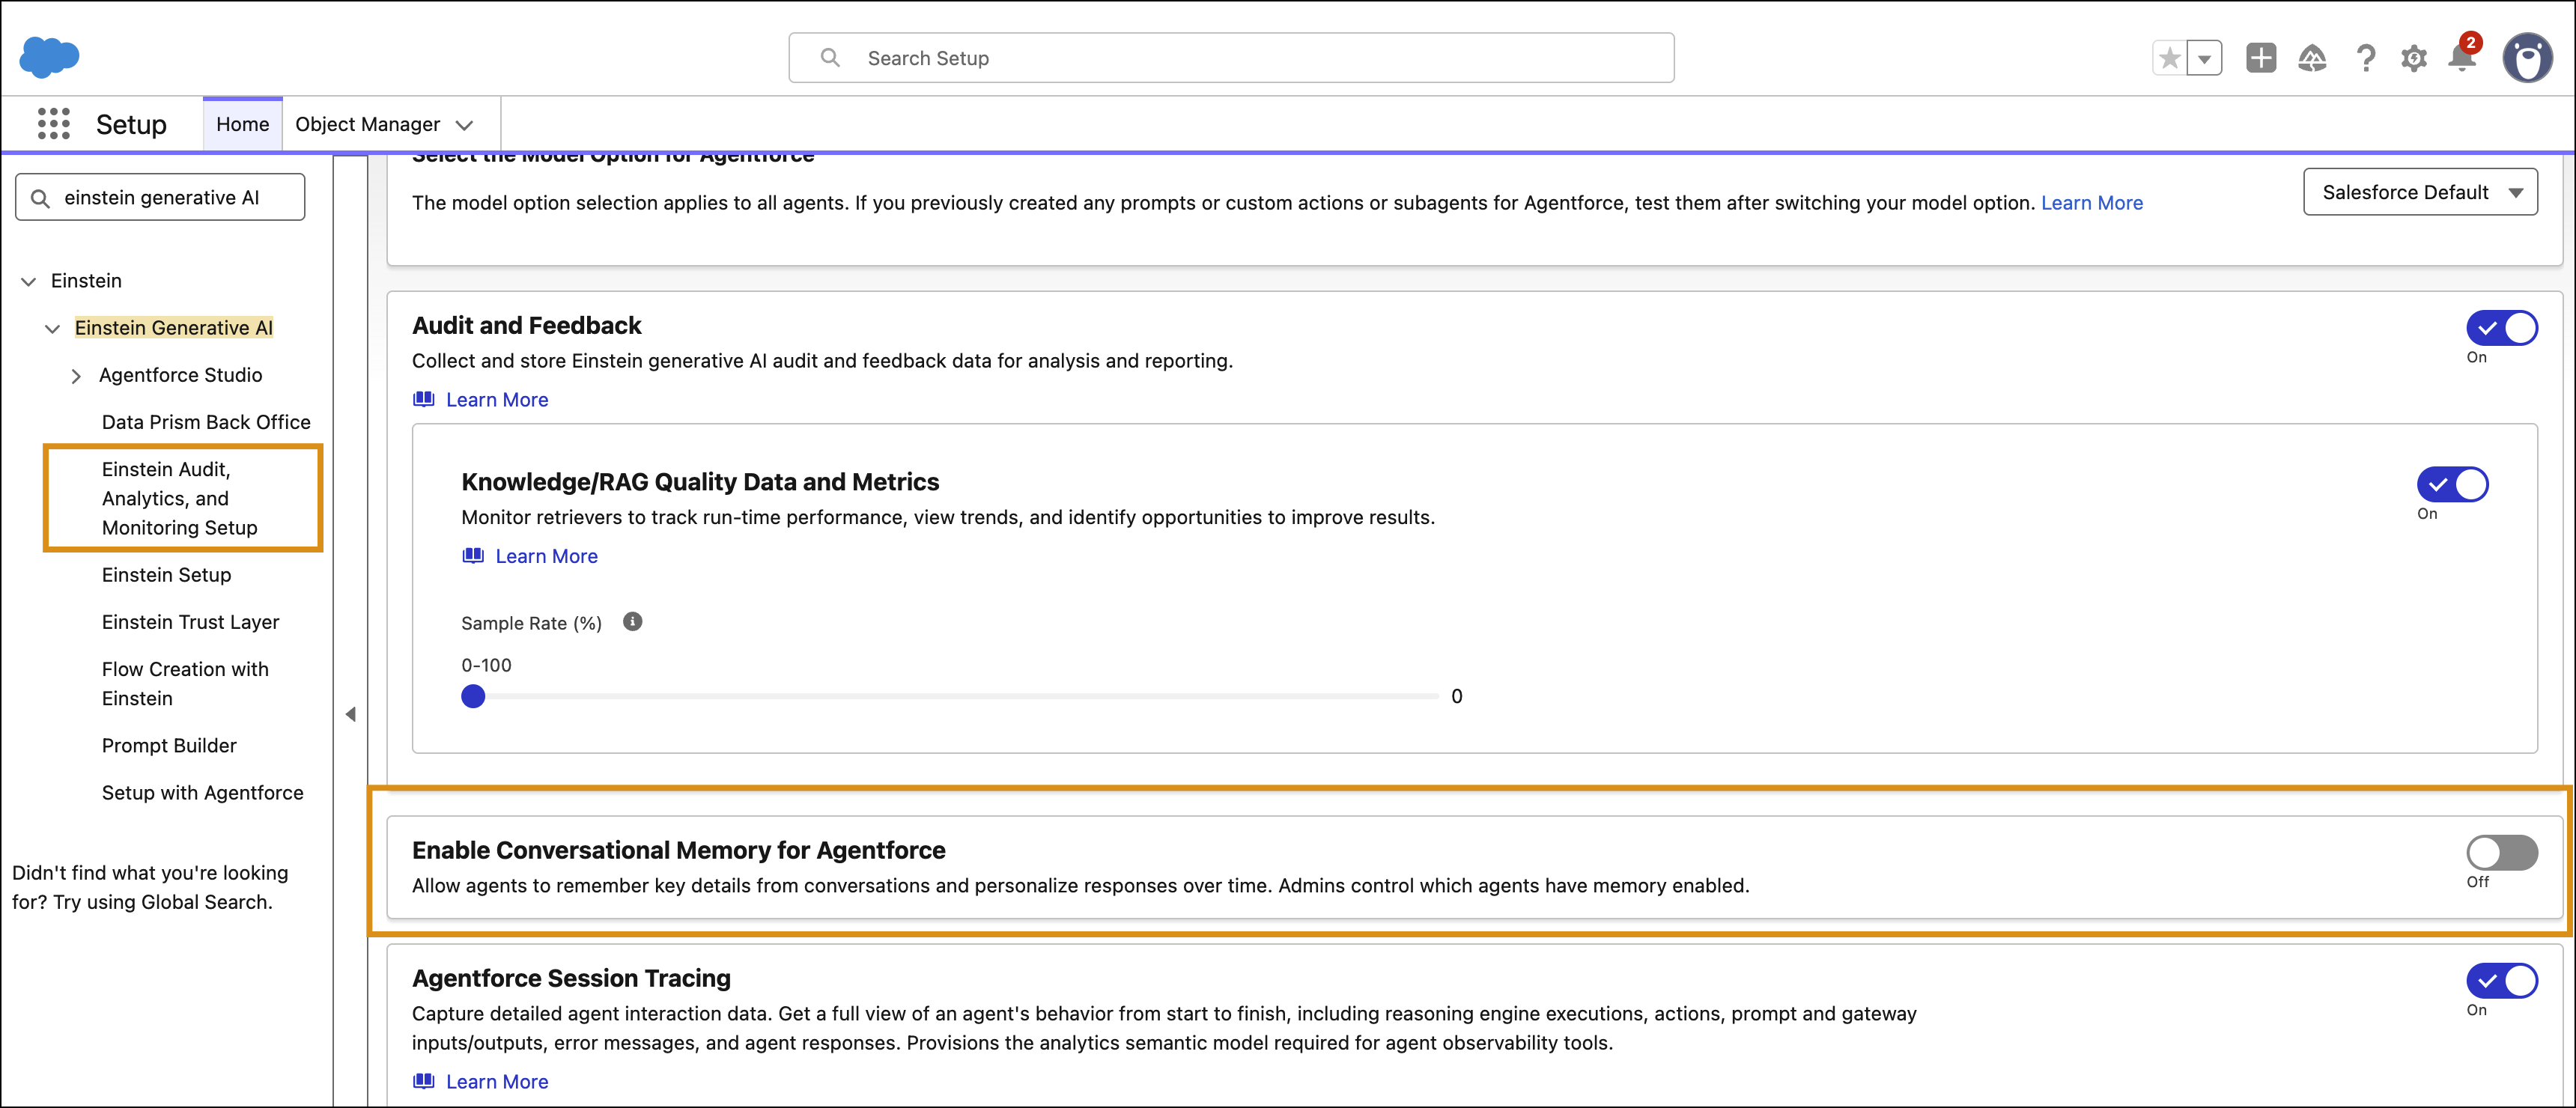
Task: Open the notifications bell
Action: click(2462, 57)
